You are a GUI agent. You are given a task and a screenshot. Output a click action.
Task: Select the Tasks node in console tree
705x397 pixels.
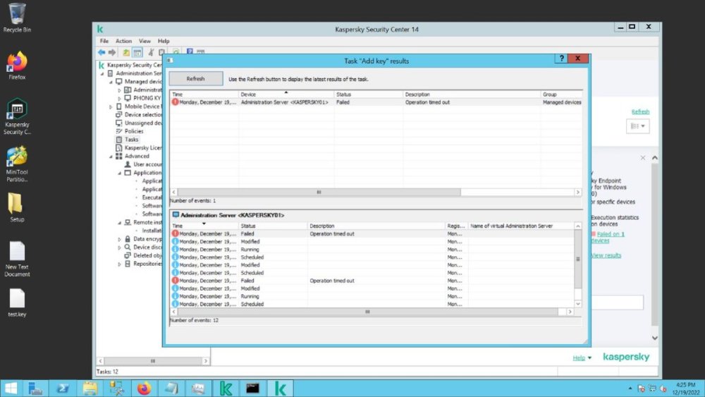coord(131,140)
